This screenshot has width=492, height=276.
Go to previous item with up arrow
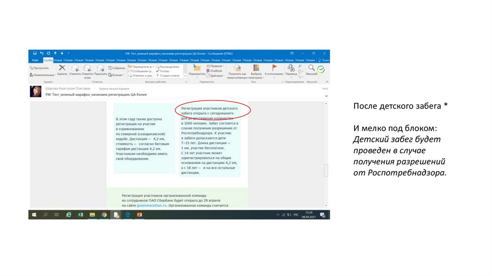point(55,53)
